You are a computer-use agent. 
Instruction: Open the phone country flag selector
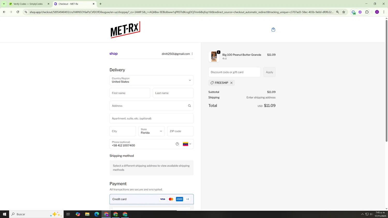[187, 144]
